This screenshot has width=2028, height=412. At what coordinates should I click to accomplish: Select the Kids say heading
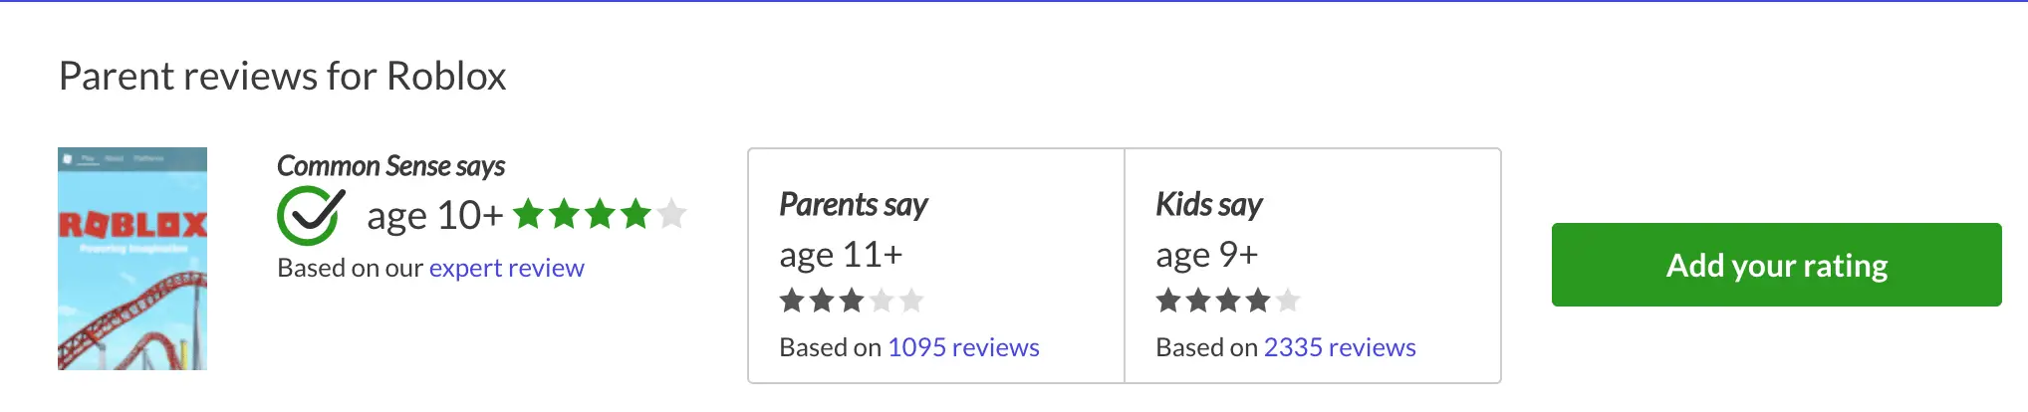[x=1209, y=205]
